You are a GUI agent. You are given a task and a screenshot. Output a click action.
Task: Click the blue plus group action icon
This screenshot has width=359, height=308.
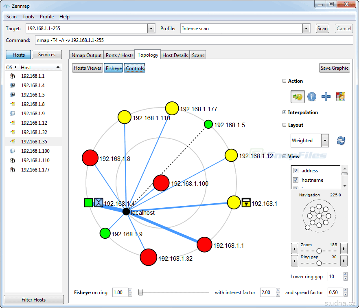click(326, 97)
